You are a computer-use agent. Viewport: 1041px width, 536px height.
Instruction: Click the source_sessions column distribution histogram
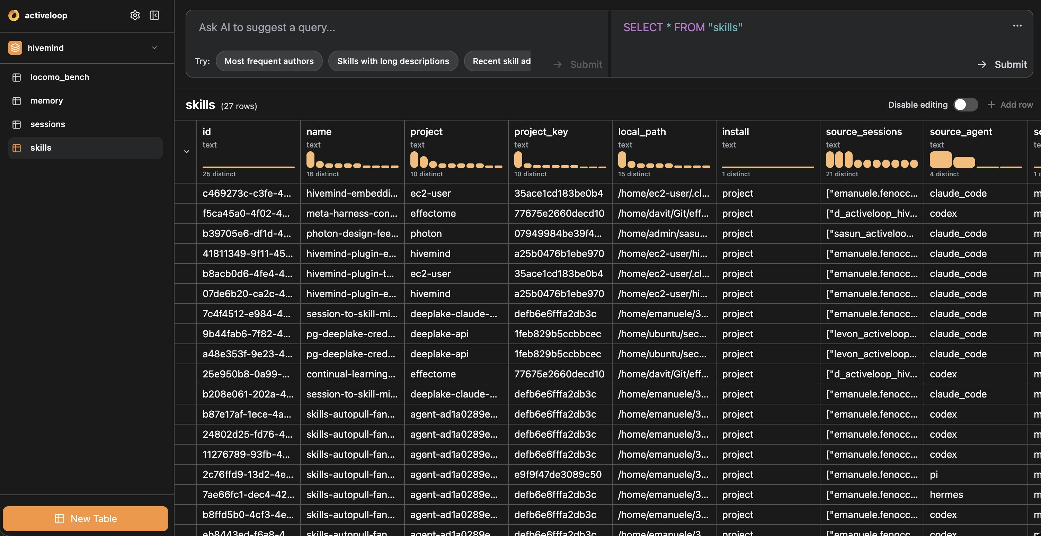(872, 160)
